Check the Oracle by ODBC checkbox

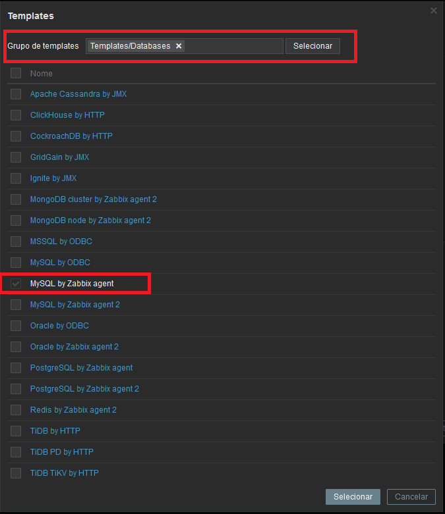point(16,326)
